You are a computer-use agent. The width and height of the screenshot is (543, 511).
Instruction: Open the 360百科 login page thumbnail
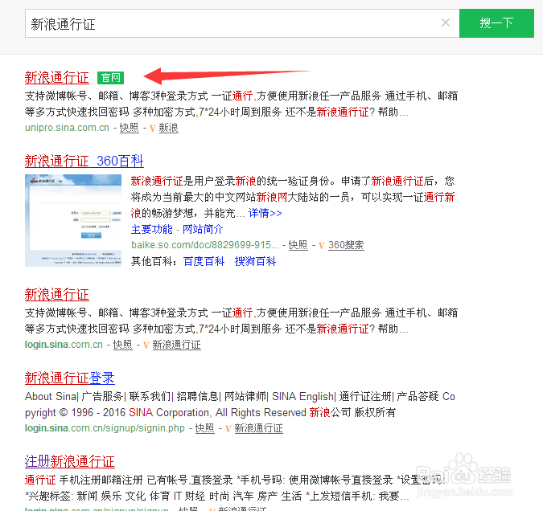(x=73, y=220)
